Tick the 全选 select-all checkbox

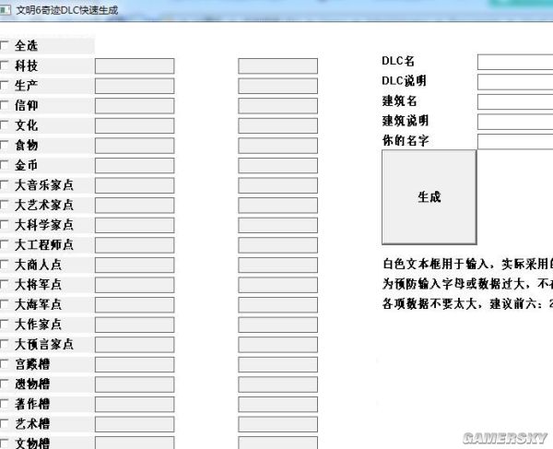click(x=5, y=45)
